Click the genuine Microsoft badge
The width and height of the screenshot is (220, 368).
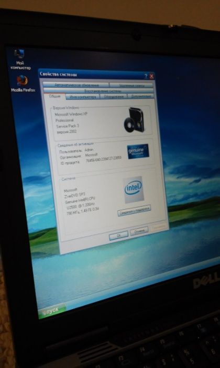click(x=138, y=151)
